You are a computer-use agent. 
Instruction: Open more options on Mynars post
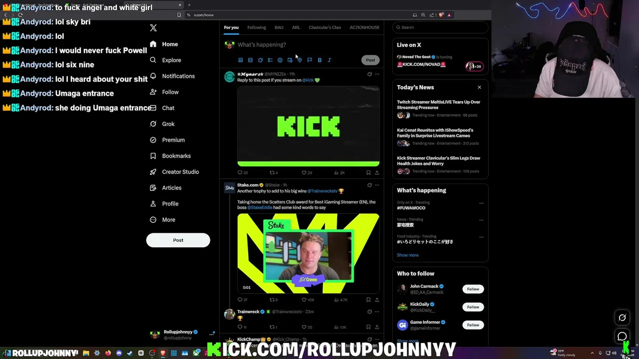pos(377,74)
